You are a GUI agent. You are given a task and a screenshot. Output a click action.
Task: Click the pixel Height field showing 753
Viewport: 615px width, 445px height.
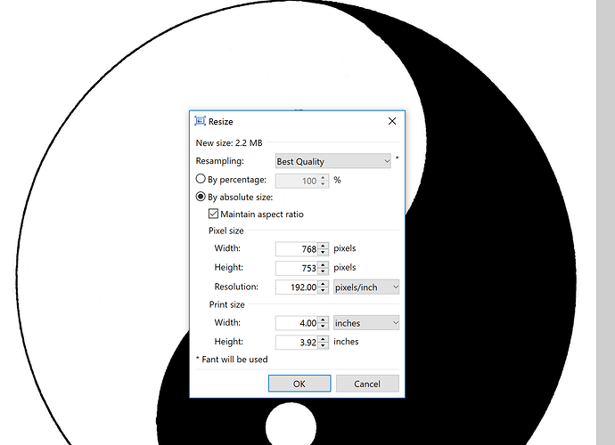(297, 268)
